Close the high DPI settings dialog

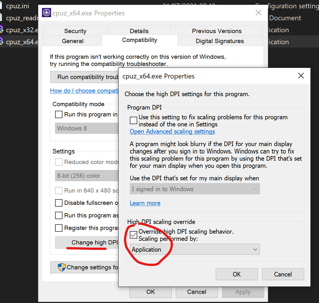coord(301,76)
